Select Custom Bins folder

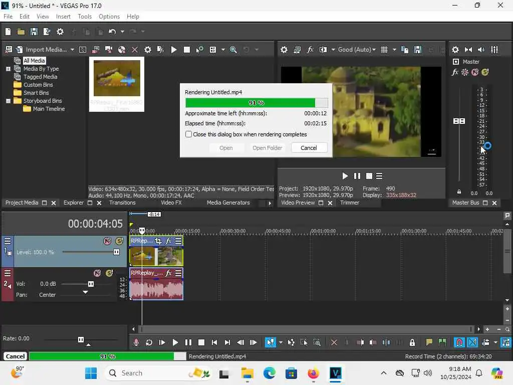click(38, 85)
